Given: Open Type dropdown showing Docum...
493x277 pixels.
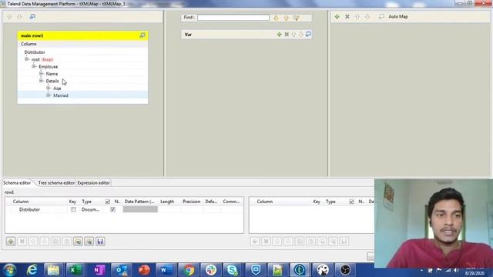Looking at the screenshot, I should [91, 209].
